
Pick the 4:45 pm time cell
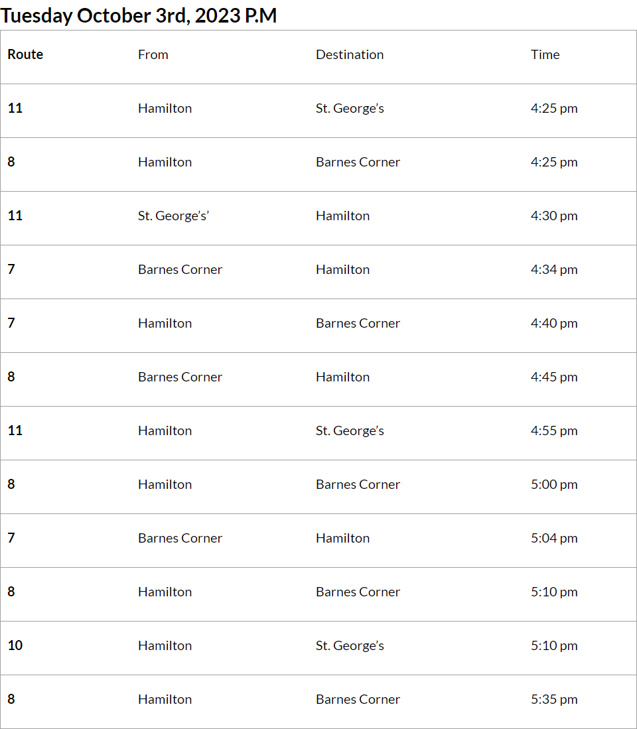click(553, 377)
